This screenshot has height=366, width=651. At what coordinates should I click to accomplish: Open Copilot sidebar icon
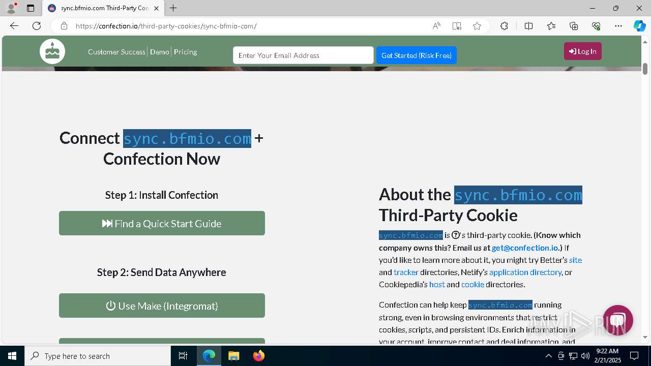[639, 26]
